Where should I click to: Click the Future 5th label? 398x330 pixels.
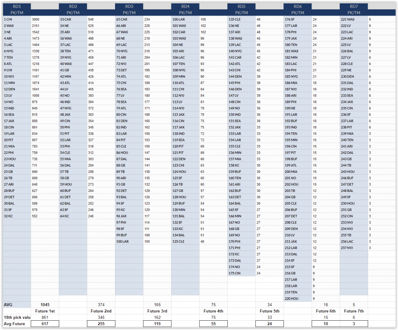[x=269, y=311]
